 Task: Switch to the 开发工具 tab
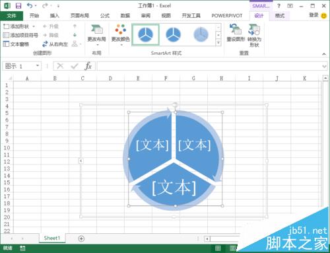[191, 16]
